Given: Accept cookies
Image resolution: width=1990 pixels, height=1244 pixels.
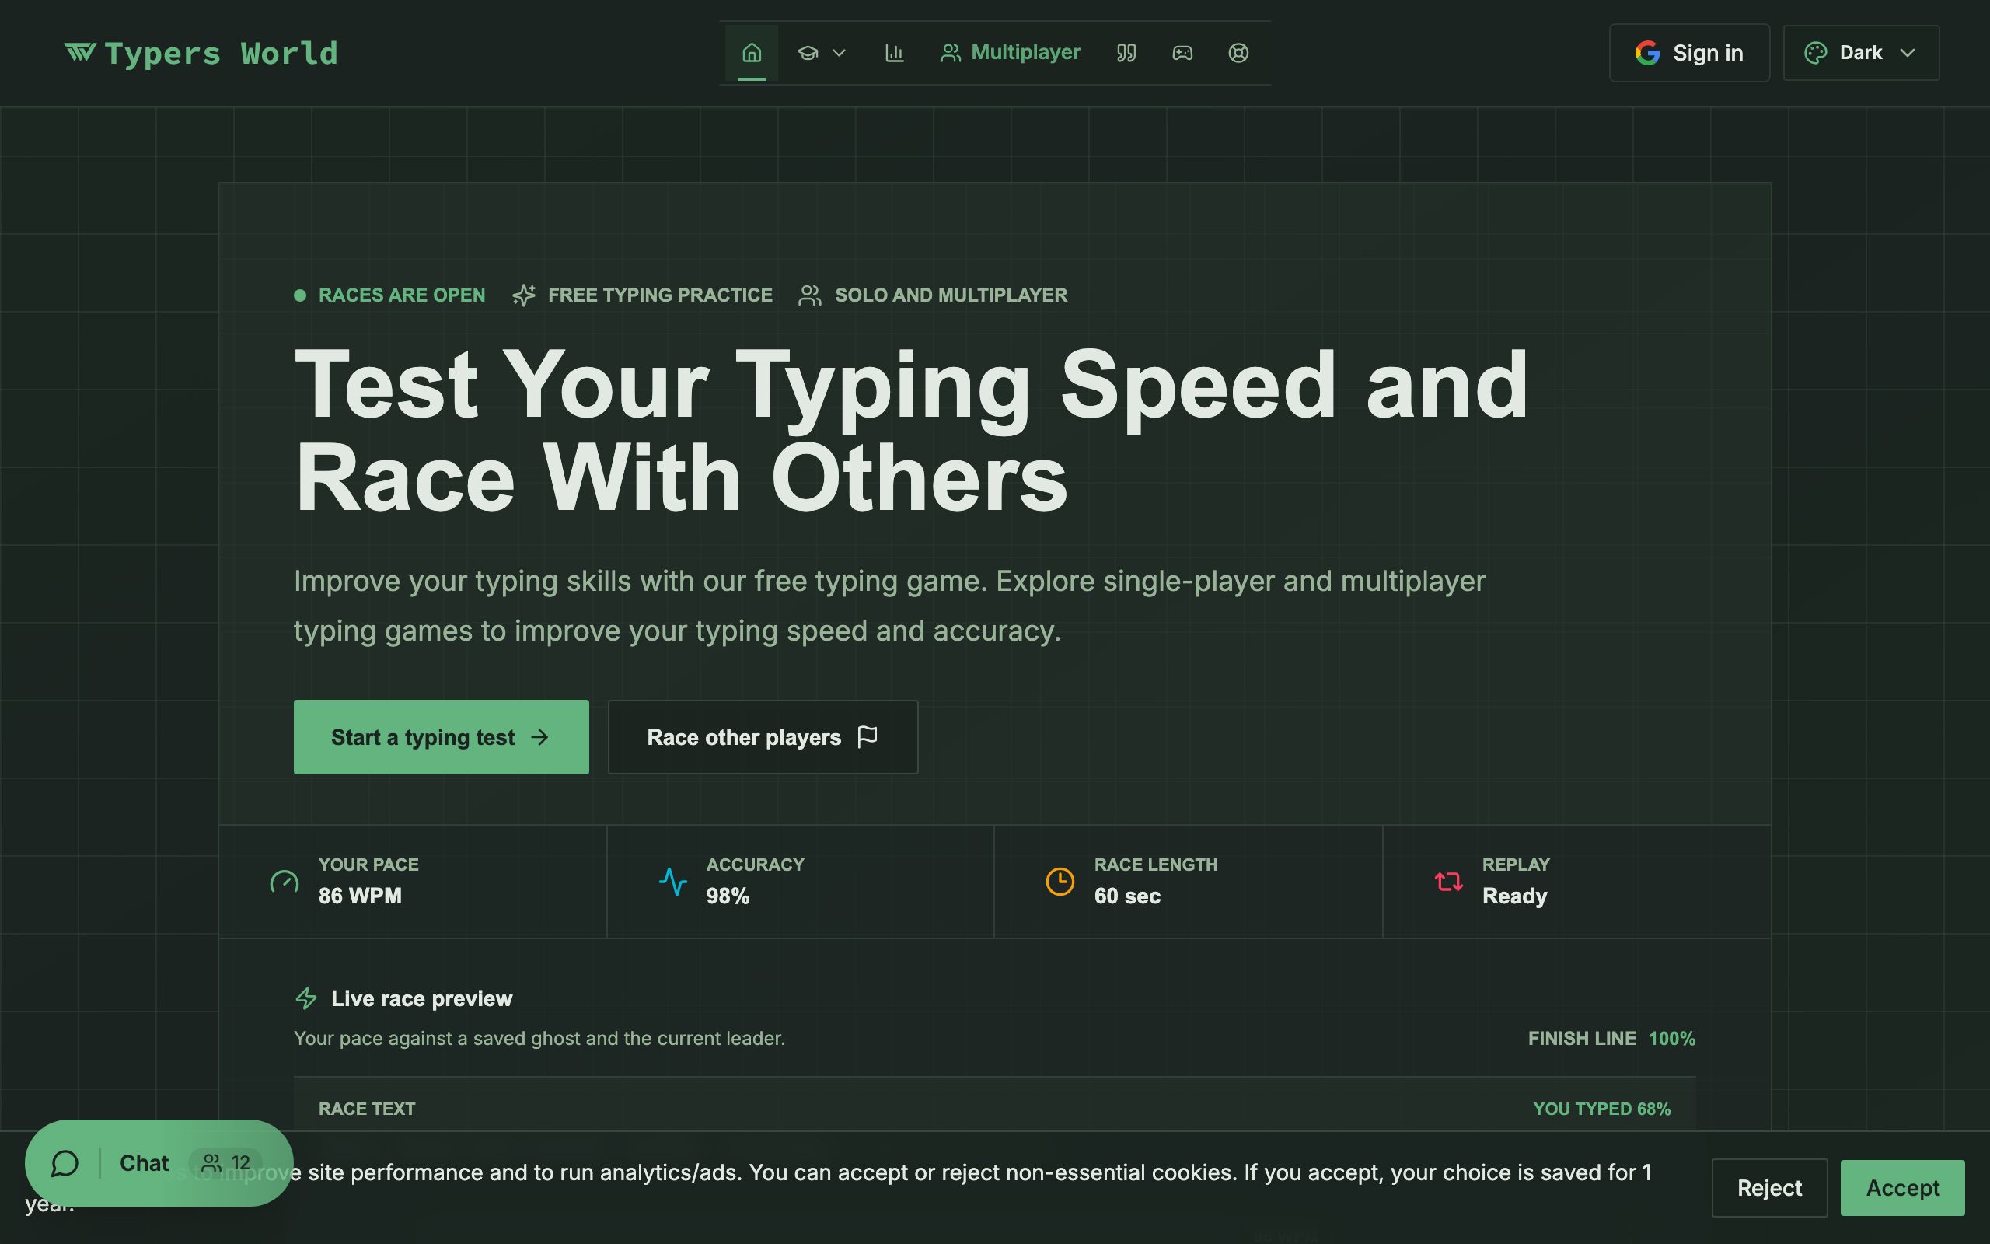Looking at the screenshot, I should [x=1902, y=1187].
